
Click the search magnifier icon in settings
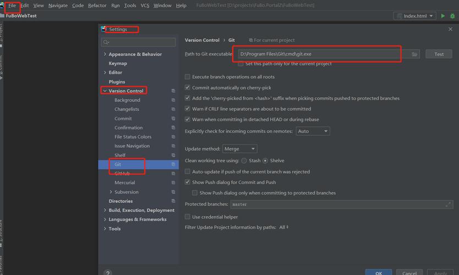click(106, 42)
